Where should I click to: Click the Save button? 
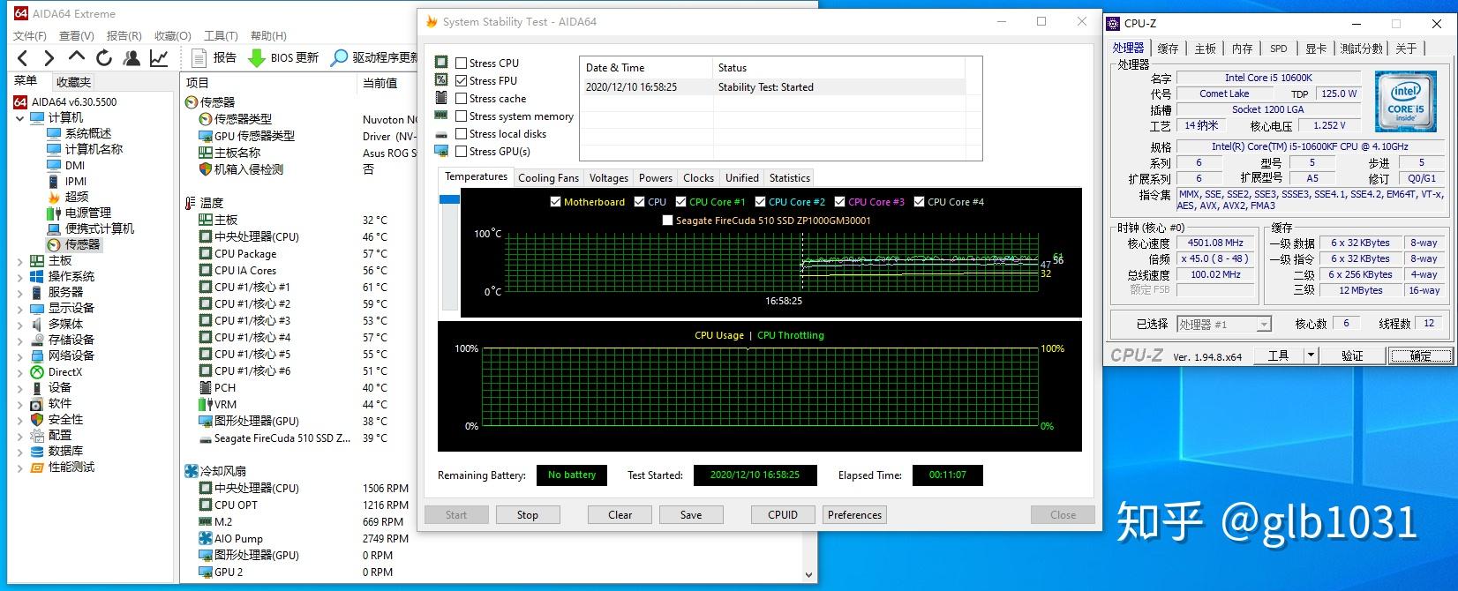pos(691,515)
